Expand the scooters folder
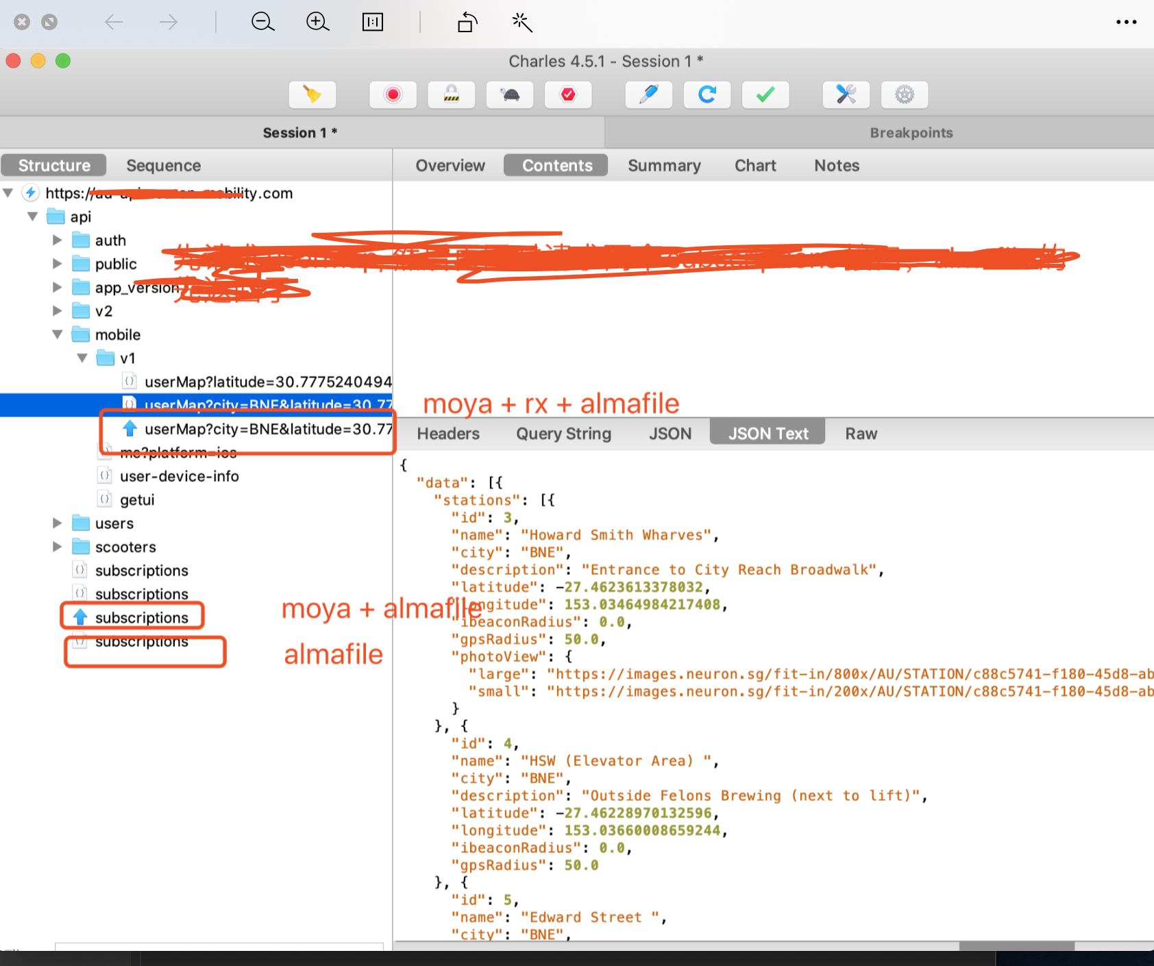 click(57, 547)
